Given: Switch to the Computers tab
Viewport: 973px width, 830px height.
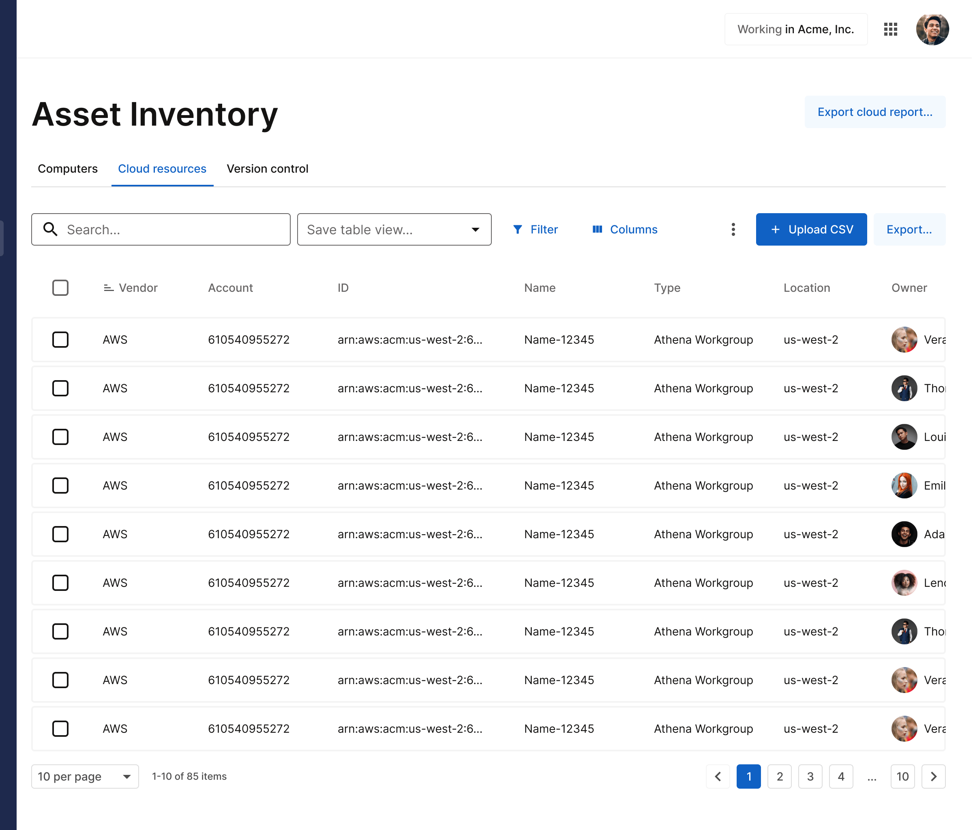Looking at the screenshot, I should coord(68,169).
